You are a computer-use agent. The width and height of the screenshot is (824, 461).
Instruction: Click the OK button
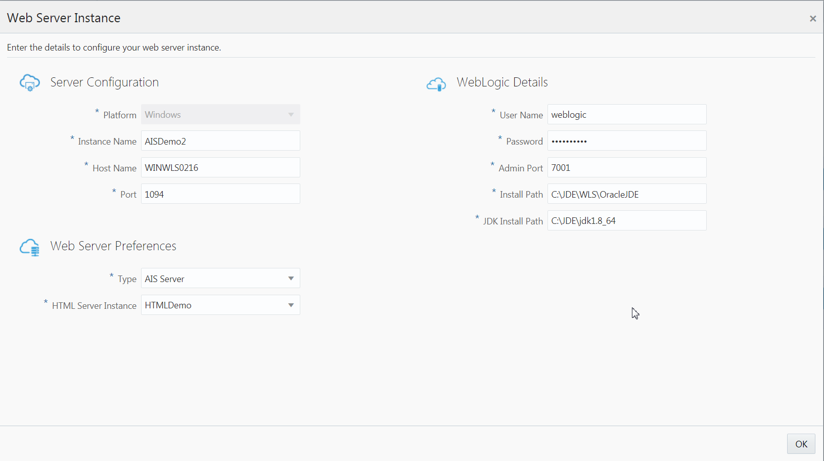tap(801, 444)
